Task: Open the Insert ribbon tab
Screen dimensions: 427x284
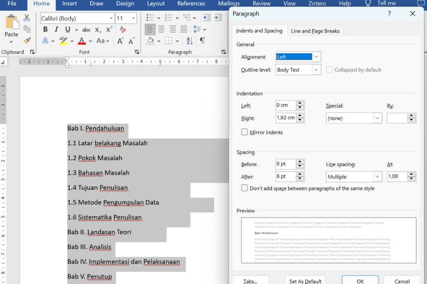Action: [x=70, y=3]
